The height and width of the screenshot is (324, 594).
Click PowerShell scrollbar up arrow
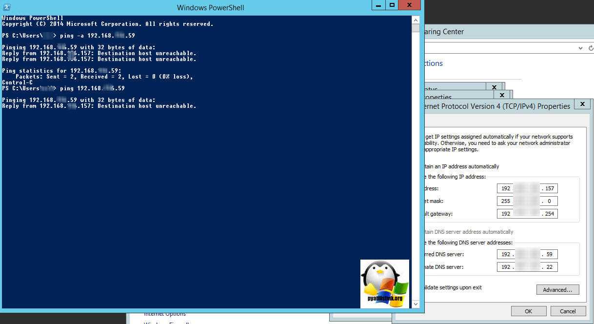[416, 20]
